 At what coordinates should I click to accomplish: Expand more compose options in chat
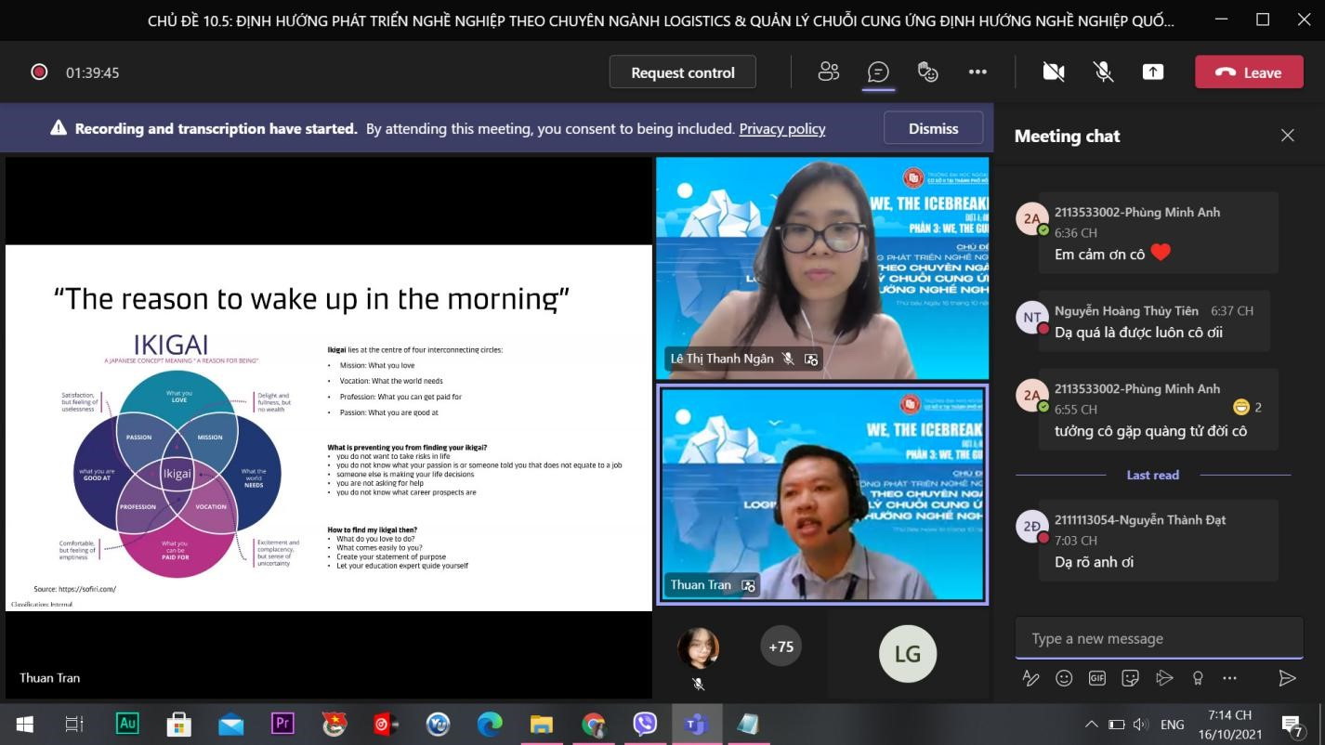pos(1230,678)
